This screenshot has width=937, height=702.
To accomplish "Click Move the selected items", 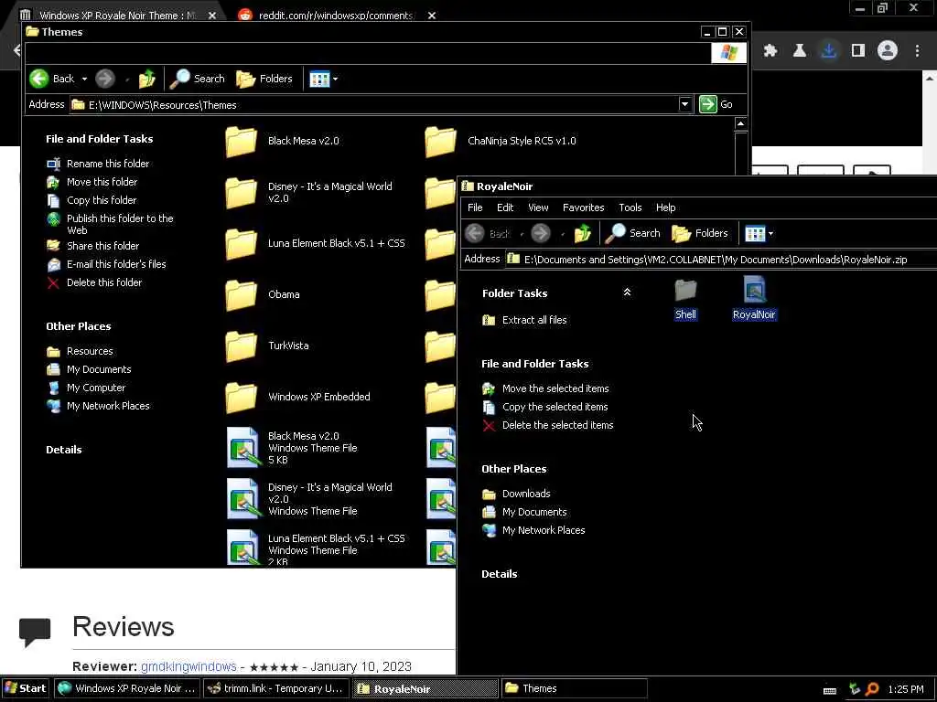I will [545, 388].
